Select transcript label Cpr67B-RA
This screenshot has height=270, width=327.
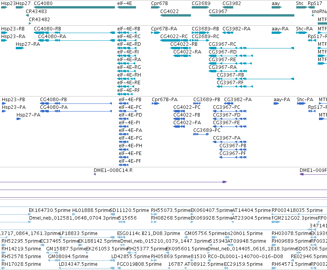tap(164, 28)
